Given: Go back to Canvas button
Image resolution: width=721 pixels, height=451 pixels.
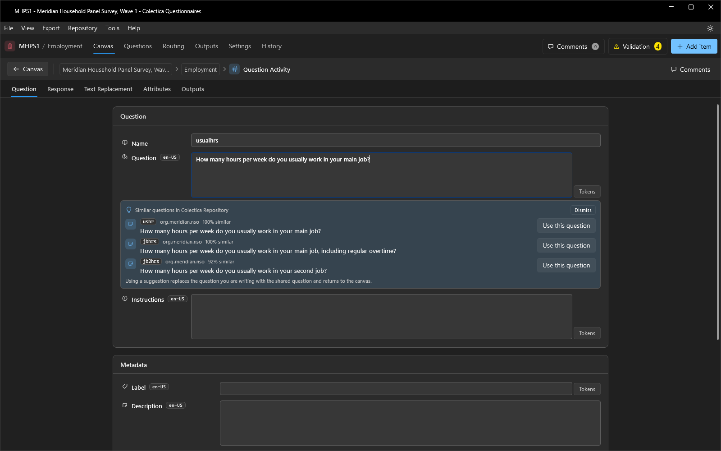Looking at the screenshot, I should click(28, 69).
